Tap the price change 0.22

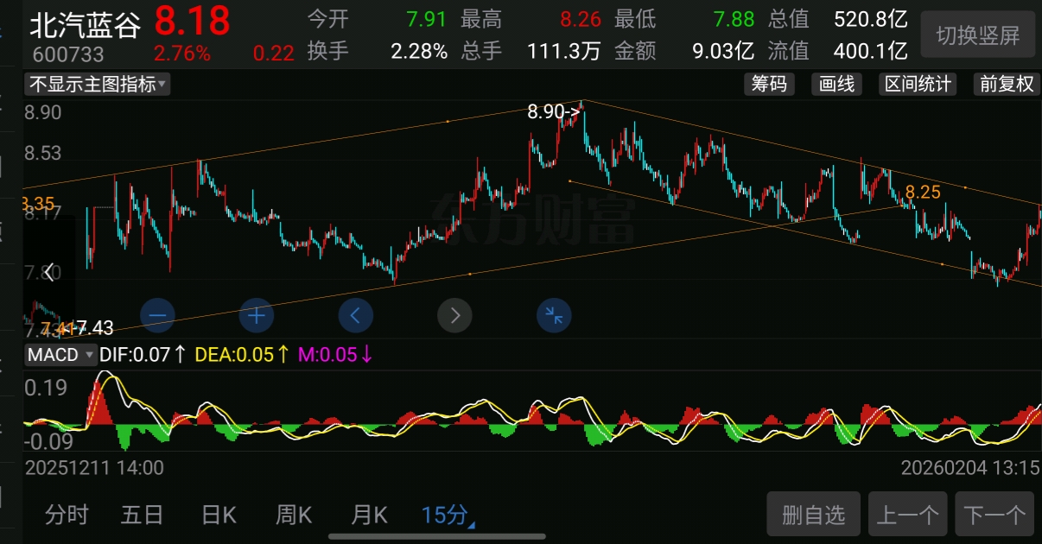click(x=274, y=53)
